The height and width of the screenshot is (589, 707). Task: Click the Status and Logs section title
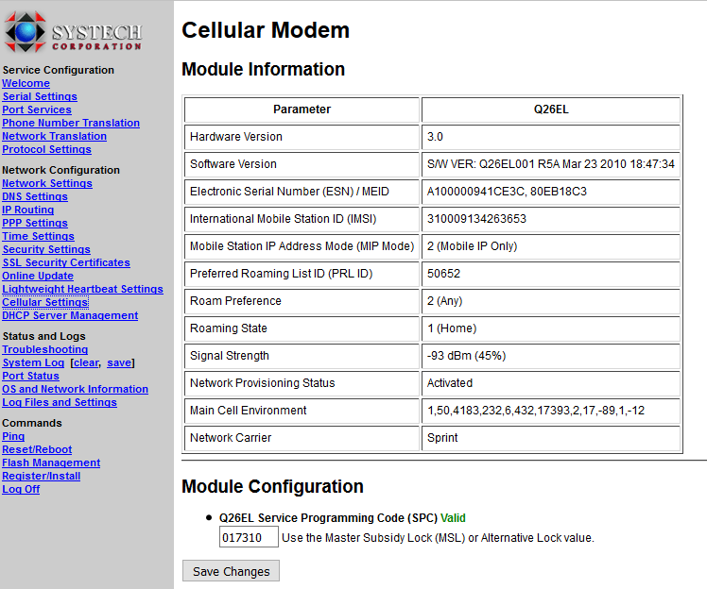(x=43, y=336)
